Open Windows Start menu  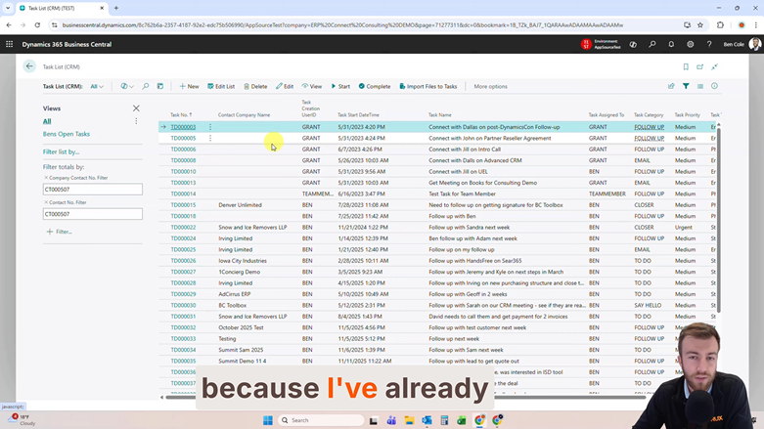coord(267,420)
